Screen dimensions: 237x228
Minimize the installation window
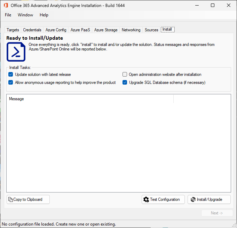click(197, 5)
